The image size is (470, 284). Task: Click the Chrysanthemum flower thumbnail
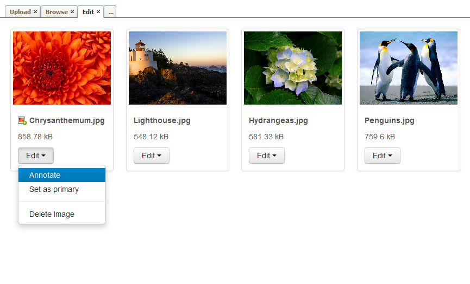click(62, 68)
